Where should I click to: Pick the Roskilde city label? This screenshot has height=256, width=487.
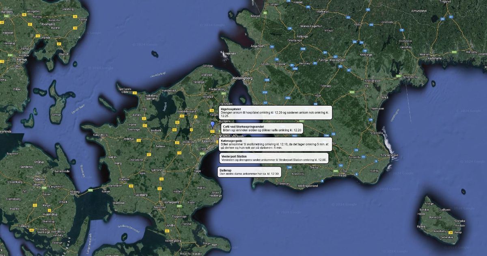click(189, 142)
